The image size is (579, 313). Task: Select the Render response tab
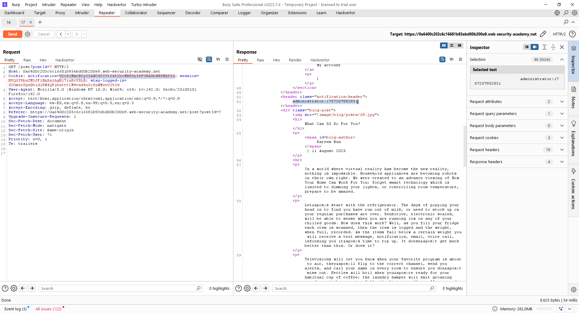(295, 60)
